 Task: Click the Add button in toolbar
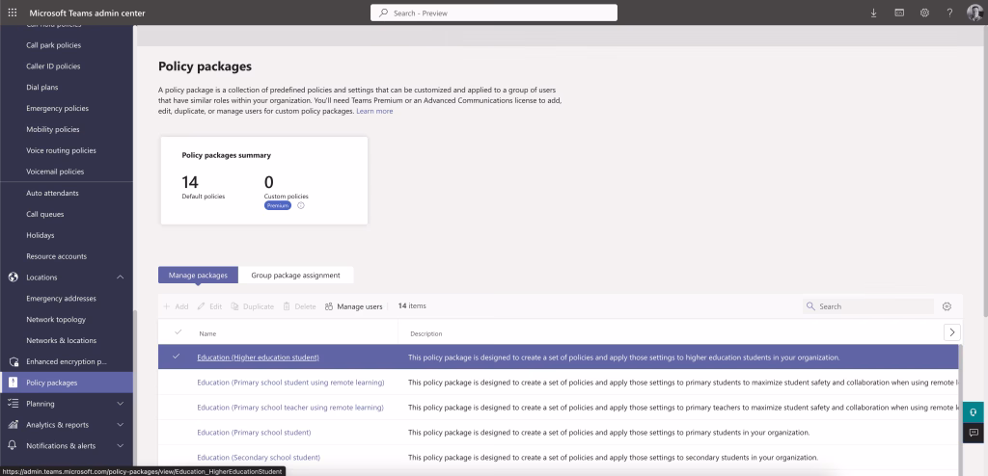point(176,306)
